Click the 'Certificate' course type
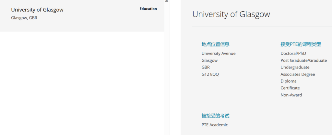Screen dimensions: 332x135 click(290, 88)
